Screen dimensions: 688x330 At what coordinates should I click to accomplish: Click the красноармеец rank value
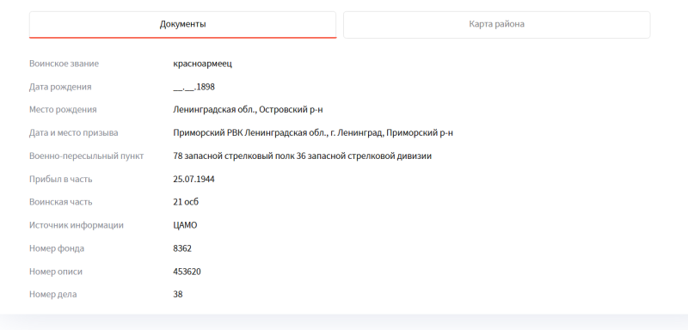(203, 64)
